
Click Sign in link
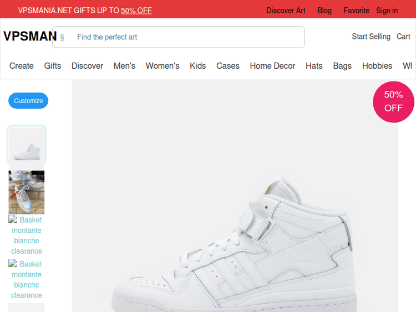387,11
